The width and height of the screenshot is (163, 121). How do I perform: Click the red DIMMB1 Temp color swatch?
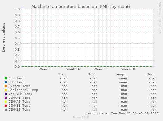point(6,106)
